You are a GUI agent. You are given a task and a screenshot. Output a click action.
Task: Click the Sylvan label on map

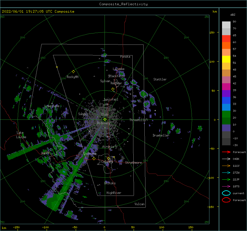pos(105,81)
